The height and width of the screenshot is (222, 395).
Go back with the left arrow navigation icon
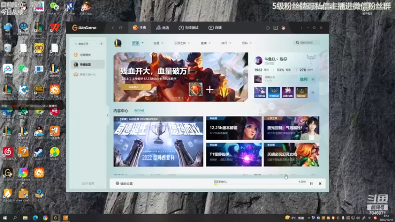click(x=113, y=28)
